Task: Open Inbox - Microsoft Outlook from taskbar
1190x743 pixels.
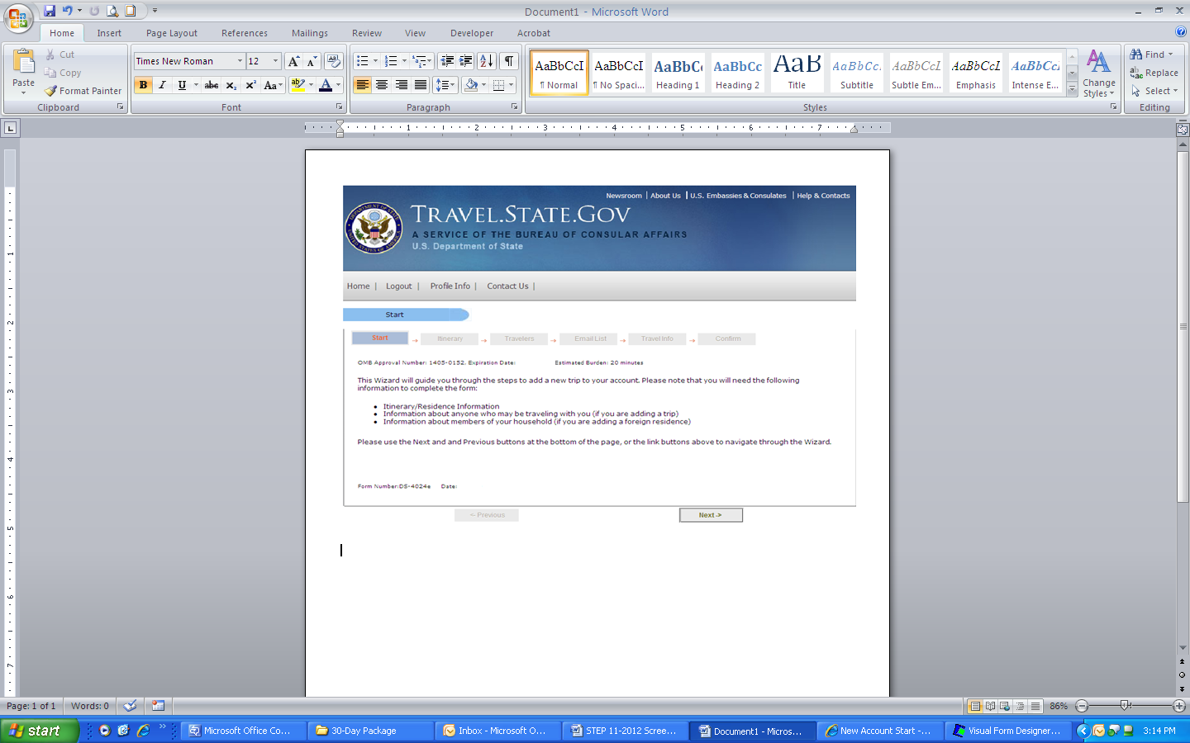Action: [x=498, y=731]
